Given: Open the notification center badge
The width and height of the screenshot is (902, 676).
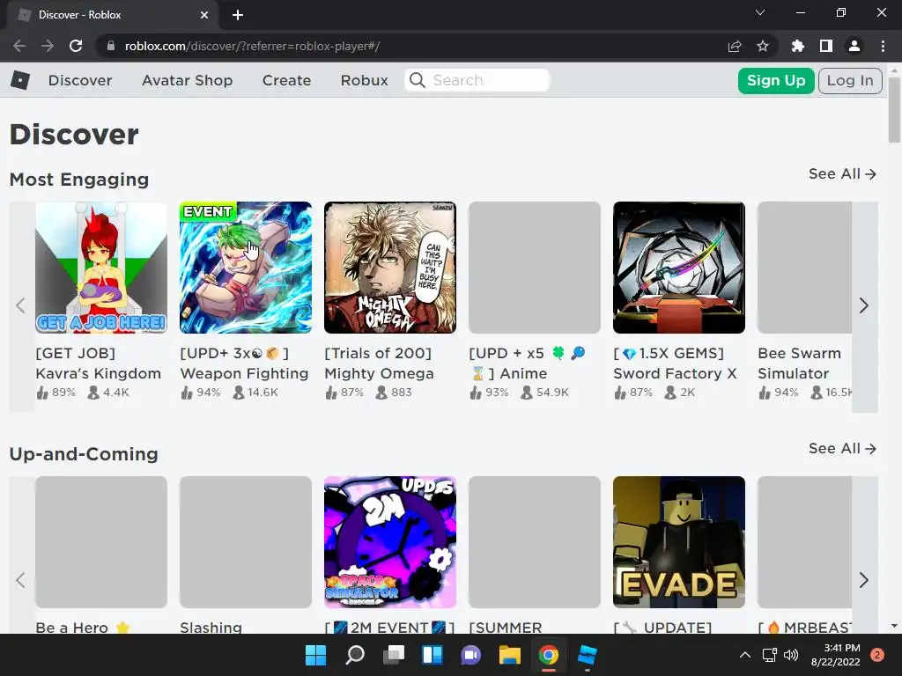Looking at the screenshot, I should [x=876, y=655].
